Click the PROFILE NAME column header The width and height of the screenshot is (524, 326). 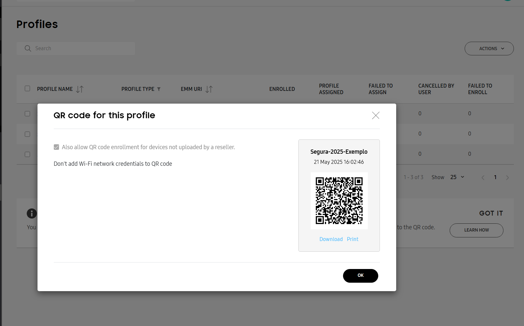pos(55,89)
